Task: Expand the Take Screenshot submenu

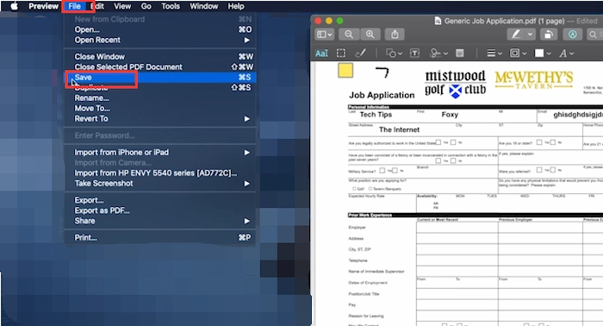Action: 159,184
